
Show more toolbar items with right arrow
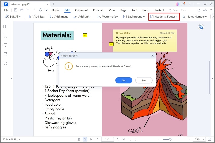tap(213, 17)
